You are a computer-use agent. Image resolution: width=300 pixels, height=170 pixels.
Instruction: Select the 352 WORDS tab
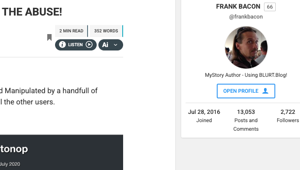pyautogui.click(x=106, y=31)
